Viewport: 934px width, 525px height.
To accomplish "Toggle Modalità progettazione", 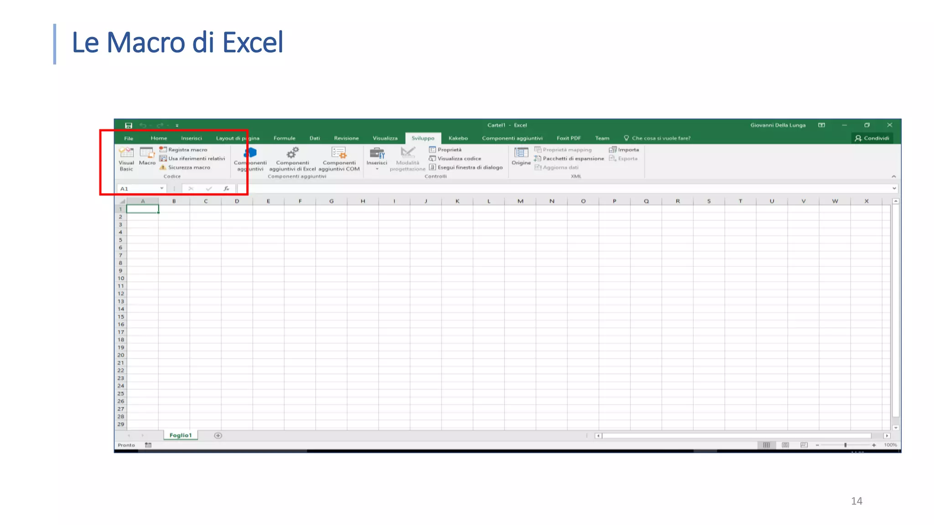I will tap(407, 159).
